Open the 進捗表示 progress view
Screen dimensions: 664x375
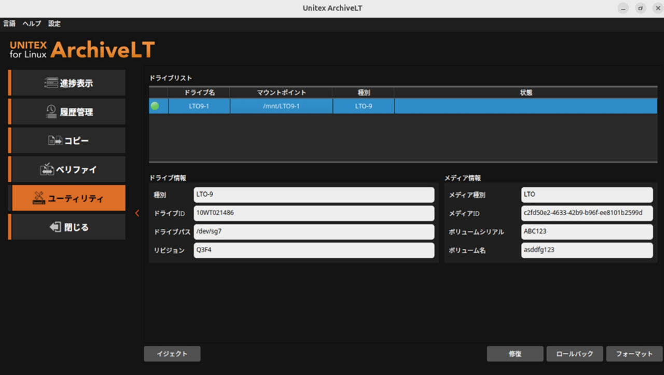click(x=68, y=83)
